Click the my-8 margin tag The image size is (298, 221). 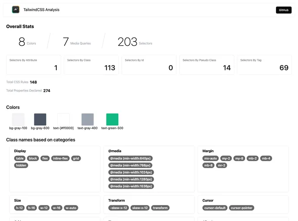(x=239, y=158)
